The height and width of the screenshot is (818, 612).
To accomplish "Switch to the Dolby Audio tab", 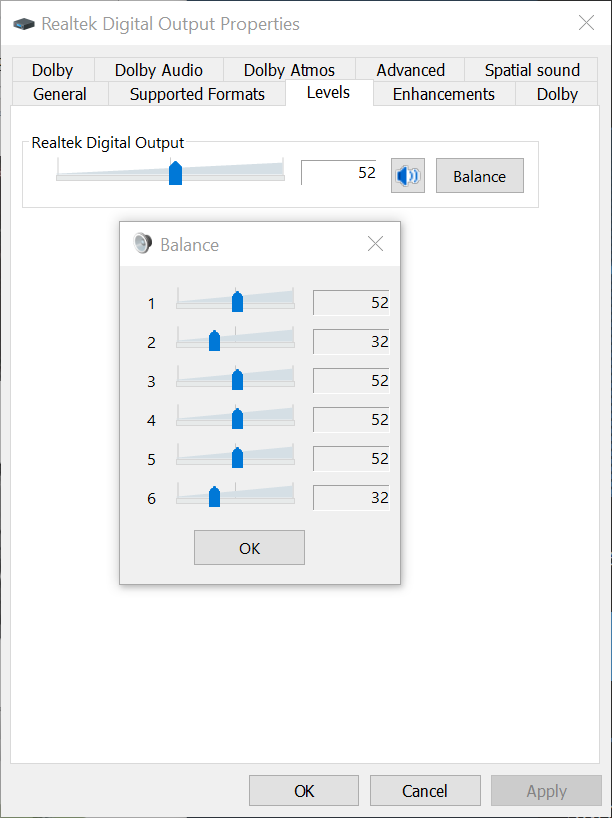I will 158,70.
